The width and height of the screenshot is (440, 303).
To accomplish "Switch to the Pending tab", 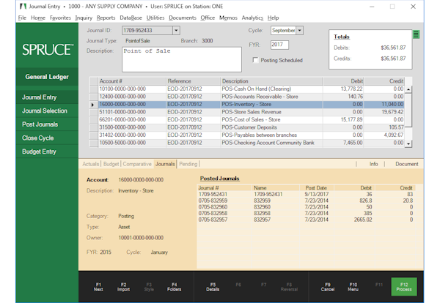I will (x=188, y=164).
